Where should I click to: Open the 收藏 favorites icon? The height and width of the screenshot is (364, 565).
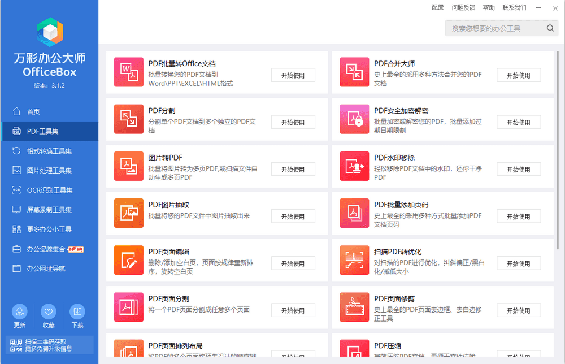tap(49, 311)
